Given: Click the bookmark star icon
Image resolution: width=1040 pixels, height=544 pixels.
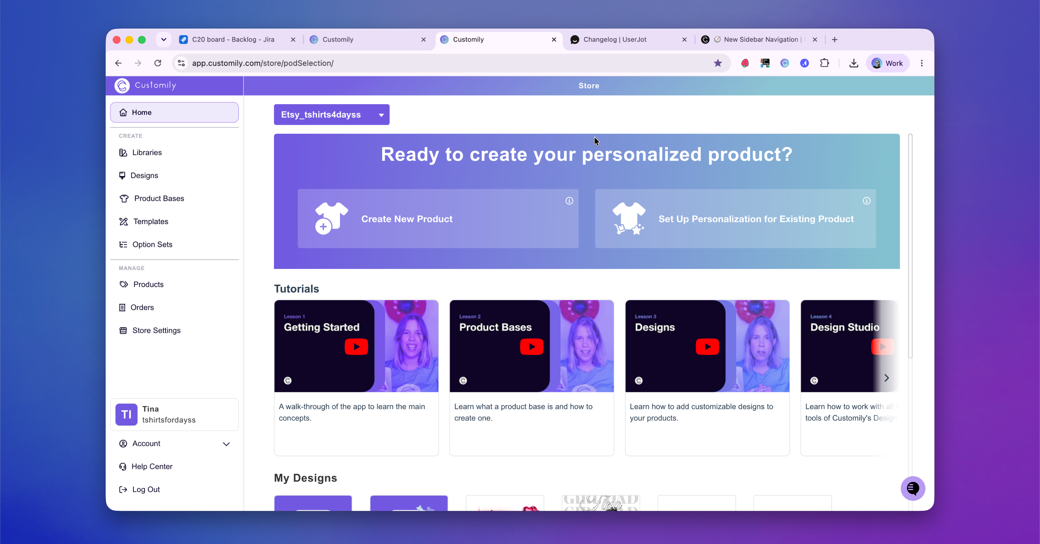Looking at the screenshot, I should 717,63.
